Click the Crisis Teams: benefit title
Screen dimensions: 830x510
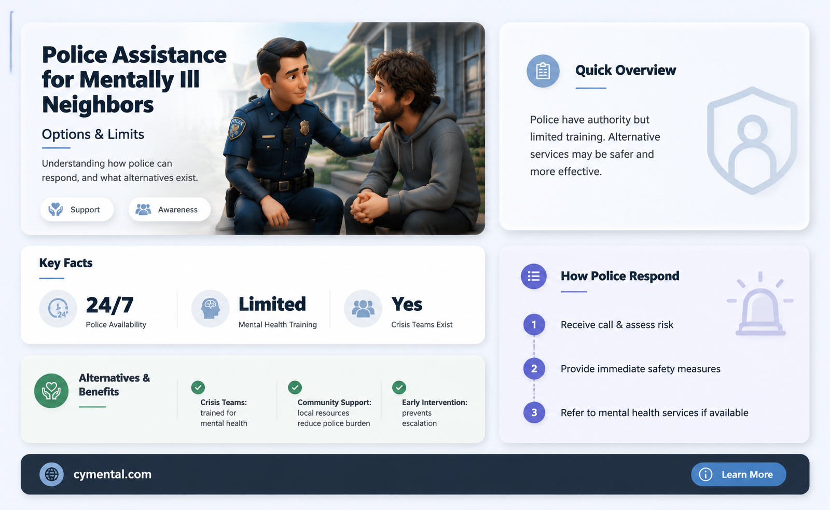pyautogui.click(x=224, y=403)
